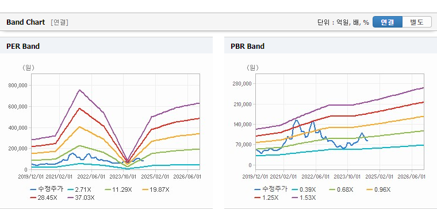Click the 210,000 axis label in PBR chart
437x209 pixels.
242,104
